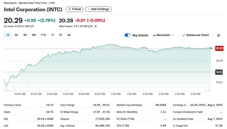Open the Advanced Chart link

coord(196,35)
